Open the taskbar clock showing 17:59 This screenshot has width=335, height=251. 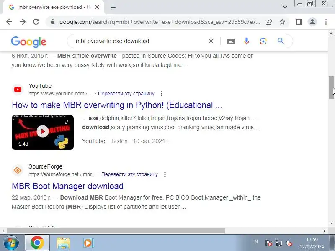click(x=312, y=243)
